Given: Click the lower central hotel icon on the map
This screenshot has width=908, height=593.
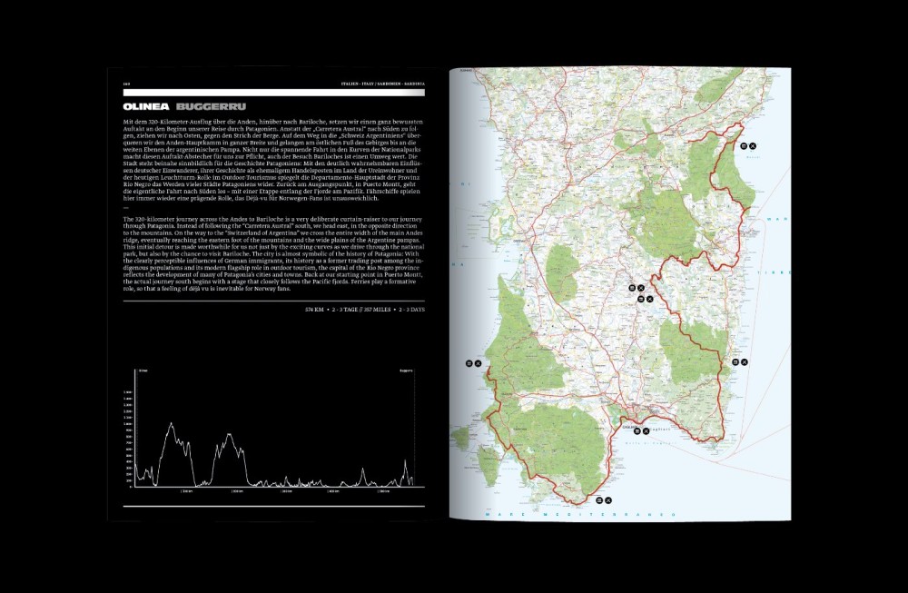Looking at the screenshot, I should [641, 299].
